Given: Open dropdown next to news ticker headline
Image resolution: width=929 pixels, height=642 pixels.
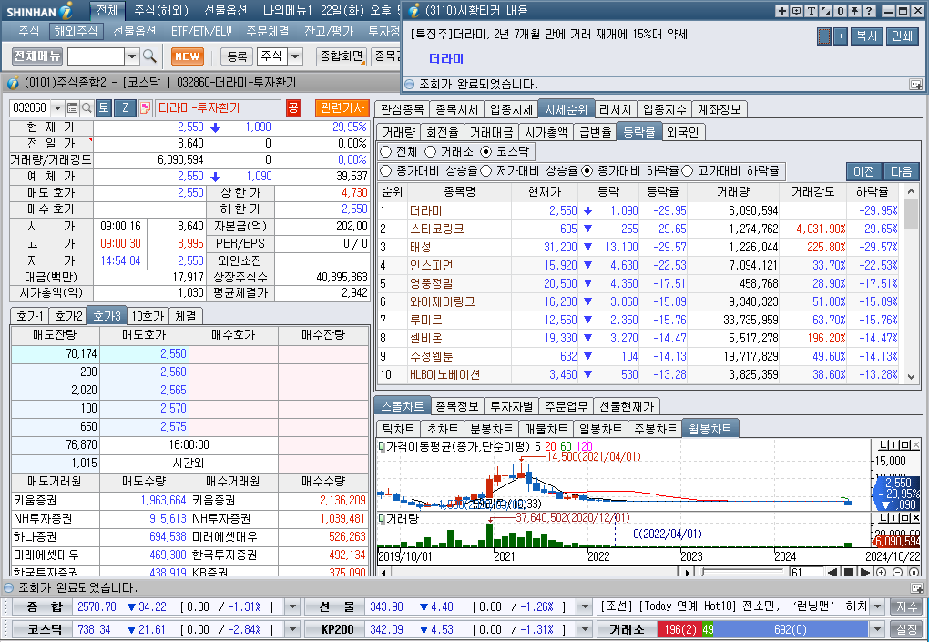Looking at the screenshot, I should pos(878,607).
